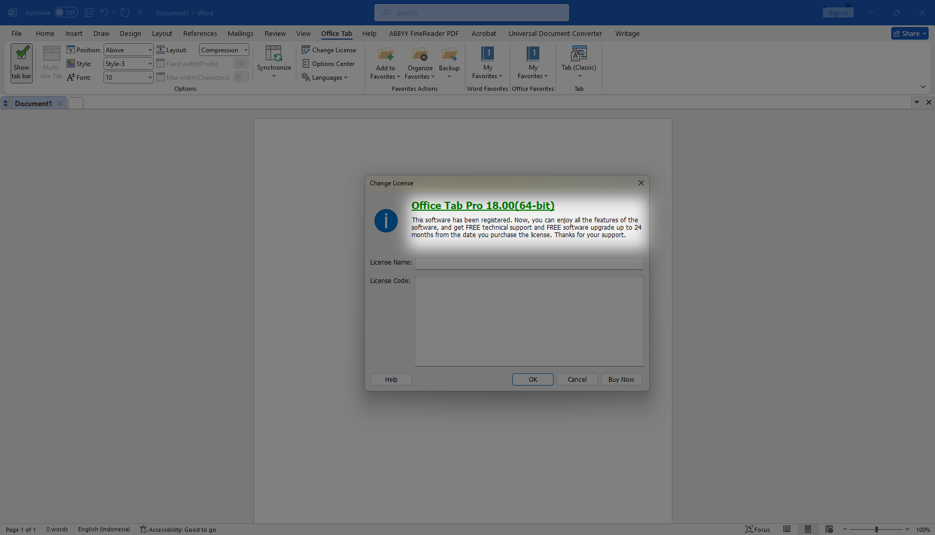
Task: Click the Buy Now button
Action: click(621, 379)
